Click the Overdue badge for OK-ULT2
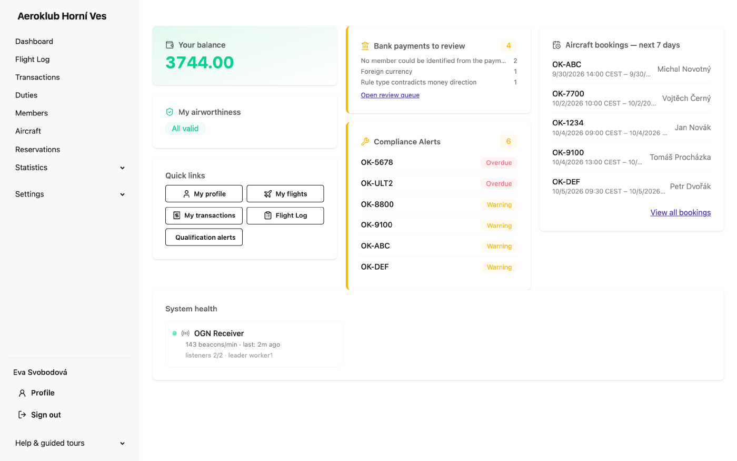This screenshot has height=461, width=737. (x=499, y=184)
